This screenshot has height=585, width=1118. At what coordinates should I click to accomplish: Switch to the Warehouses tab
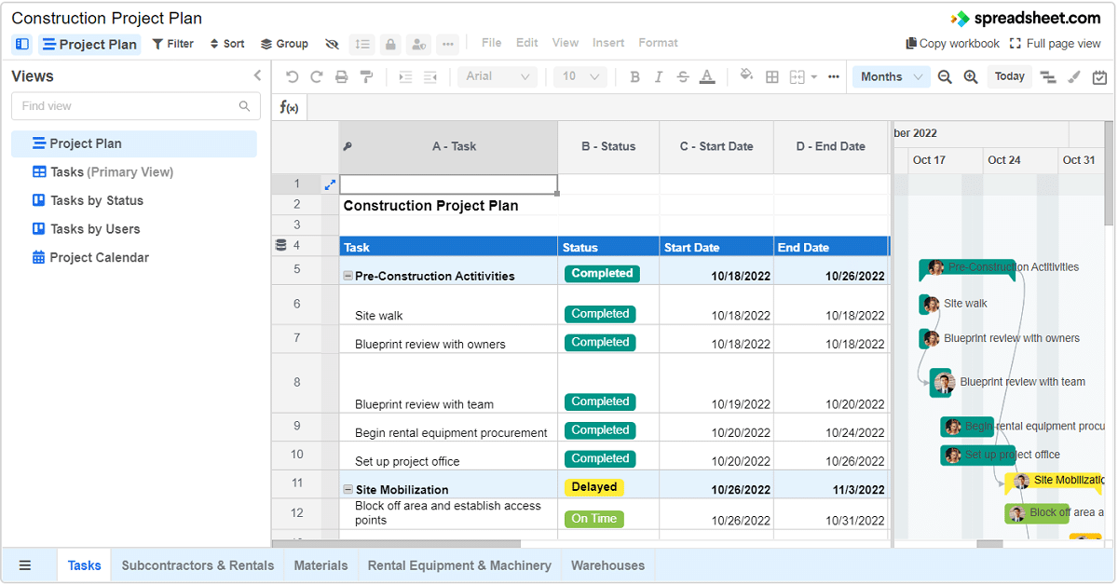click(607, 565)
